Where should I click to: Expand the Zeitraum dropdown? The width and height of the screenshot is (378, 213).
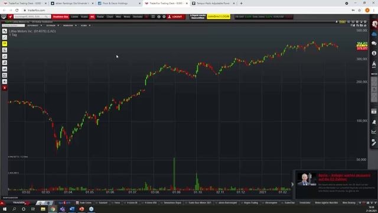53,25
